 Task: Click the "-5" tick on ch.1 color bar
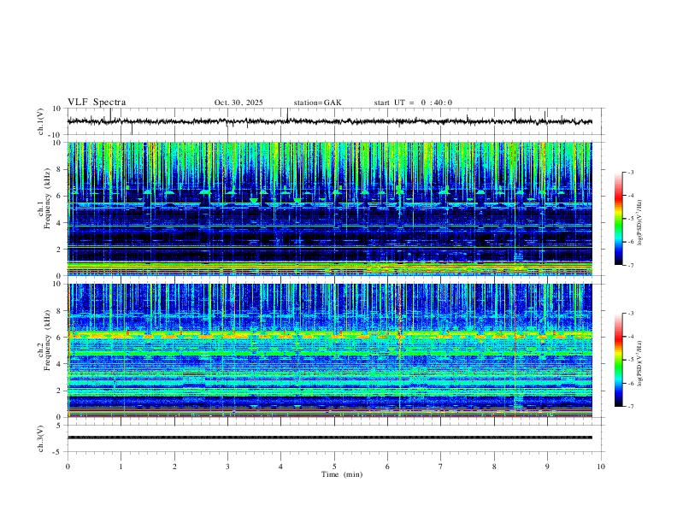pyautogui.click(x=631, y=219)
